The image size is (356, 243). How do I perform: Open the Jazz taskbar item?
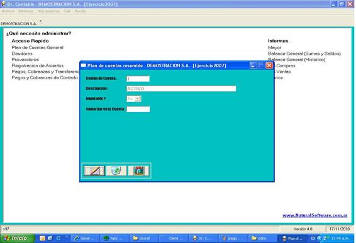pyautogui.click(x=114, y=238)
